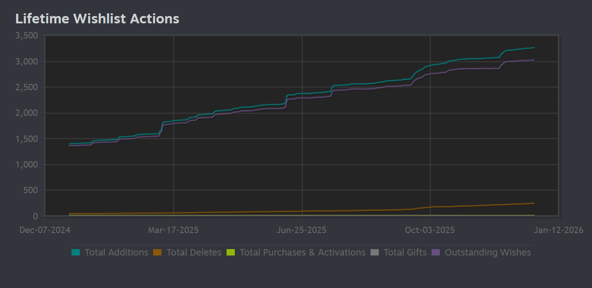
Task: Click the 2,000 y-axis value label
Action: 27,113
